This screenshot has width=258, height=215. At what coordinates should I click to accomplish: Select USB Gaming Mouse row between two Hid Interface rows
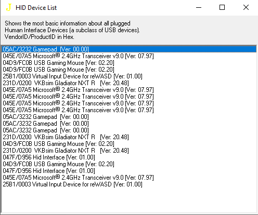coord(129,164)
